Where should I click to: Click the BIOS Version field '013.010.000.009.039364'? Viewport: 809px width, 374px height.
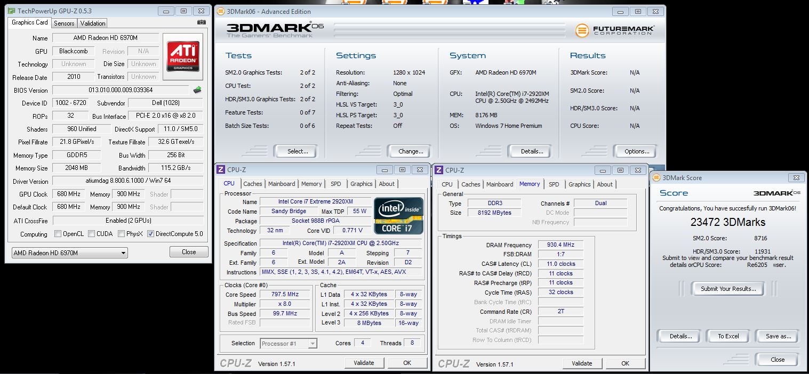[x=121, y=91]
